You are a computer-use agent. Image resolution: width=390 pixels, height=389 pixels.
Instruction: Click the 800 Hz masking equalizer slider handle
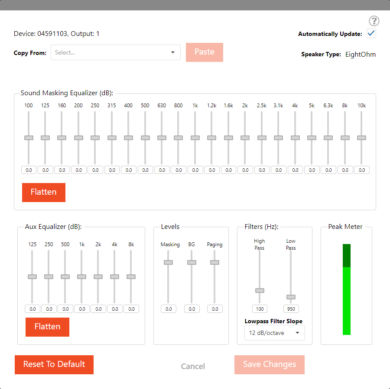pos(179,138)
